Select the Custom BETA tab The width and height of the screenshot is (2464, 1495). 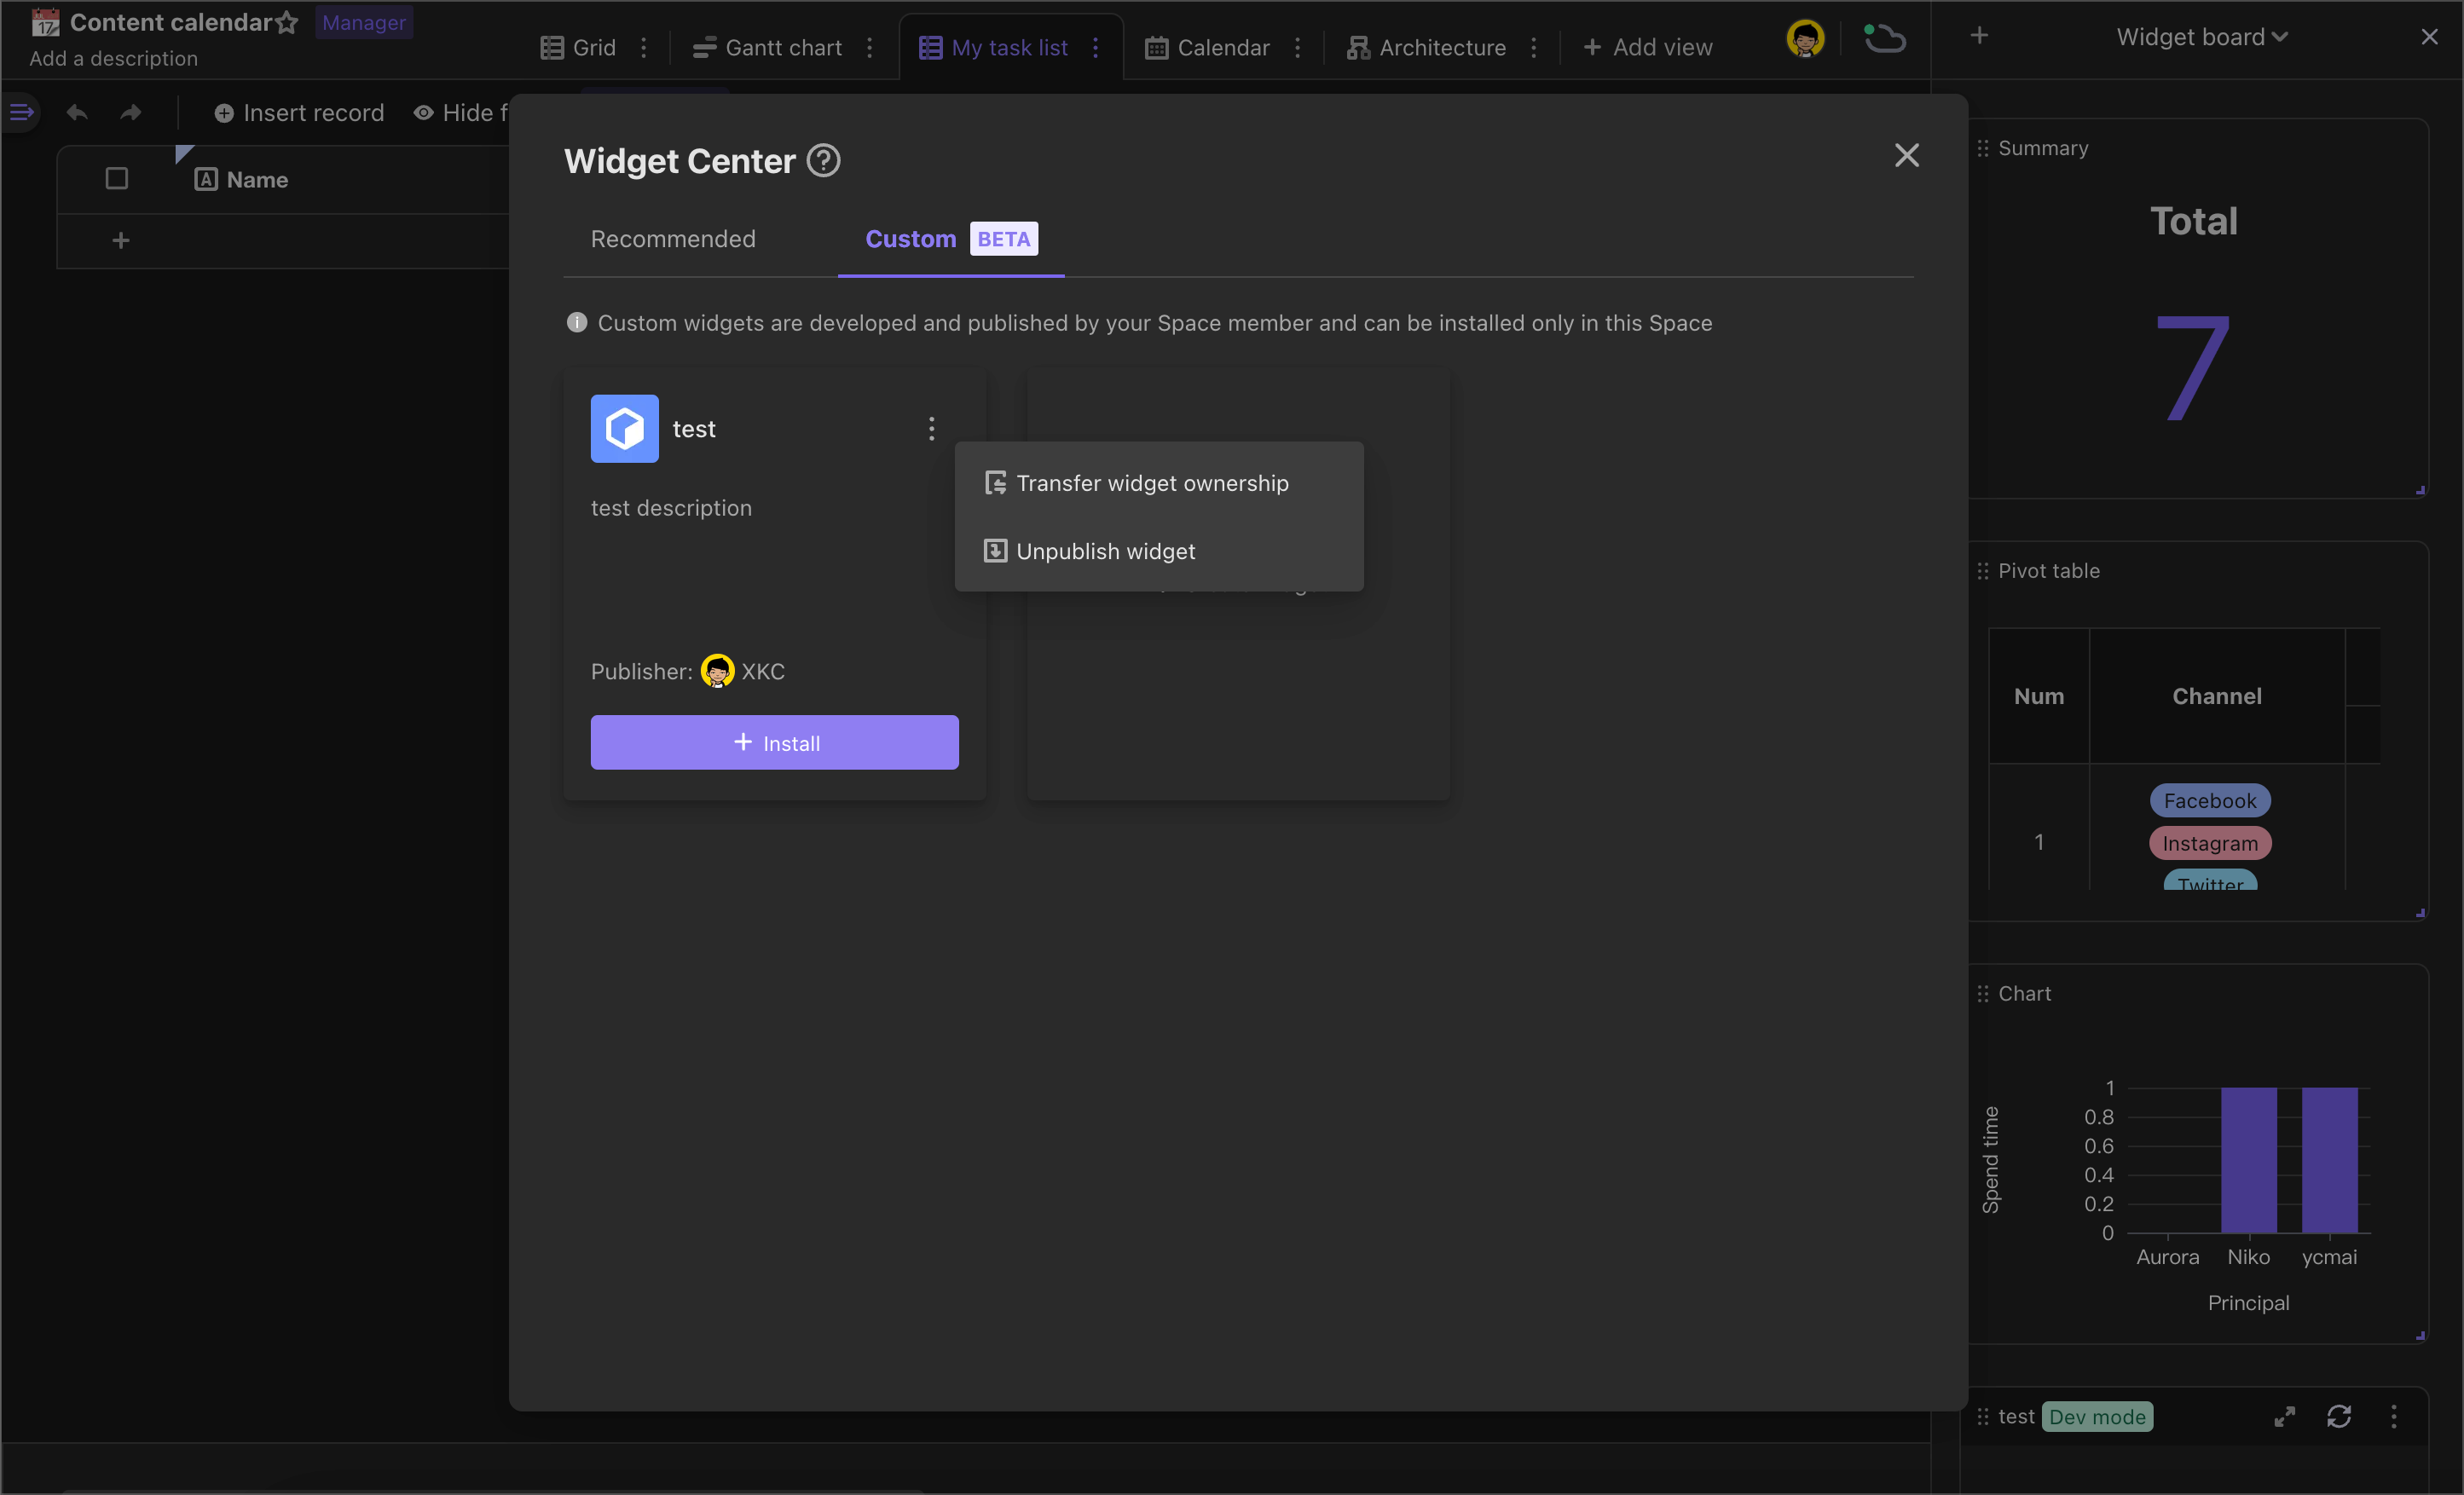[x=949, y=240]
